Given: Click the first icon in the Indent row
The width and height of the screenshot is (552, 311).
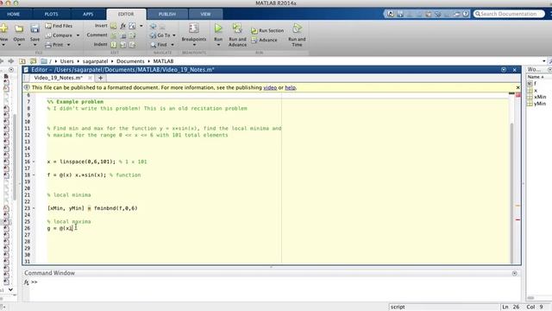Looking at the screenshot, I should (114, 45).
